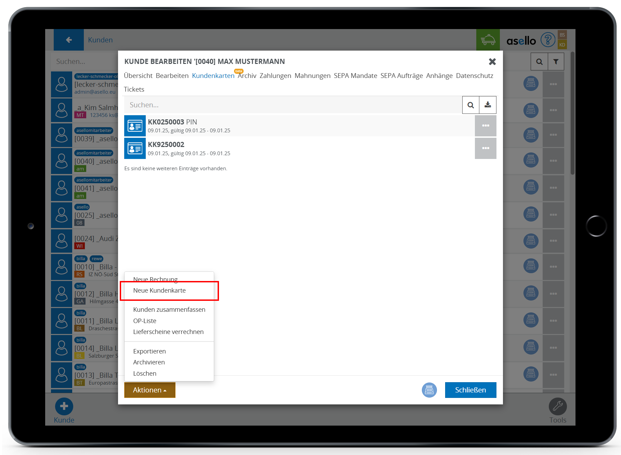The height and width of the screenshot is (455, 621).
Task: Select Neue Kundenkarte from the actions menu
Action: (159, 291)
